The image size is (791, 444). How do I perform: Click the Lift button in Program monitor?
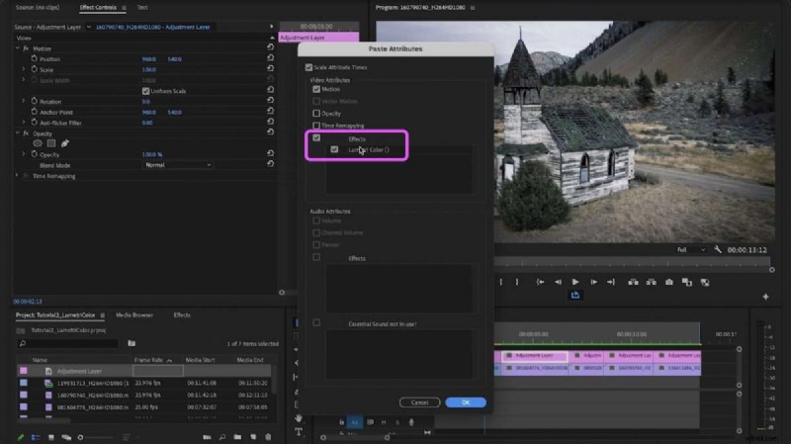click(633, 282)
